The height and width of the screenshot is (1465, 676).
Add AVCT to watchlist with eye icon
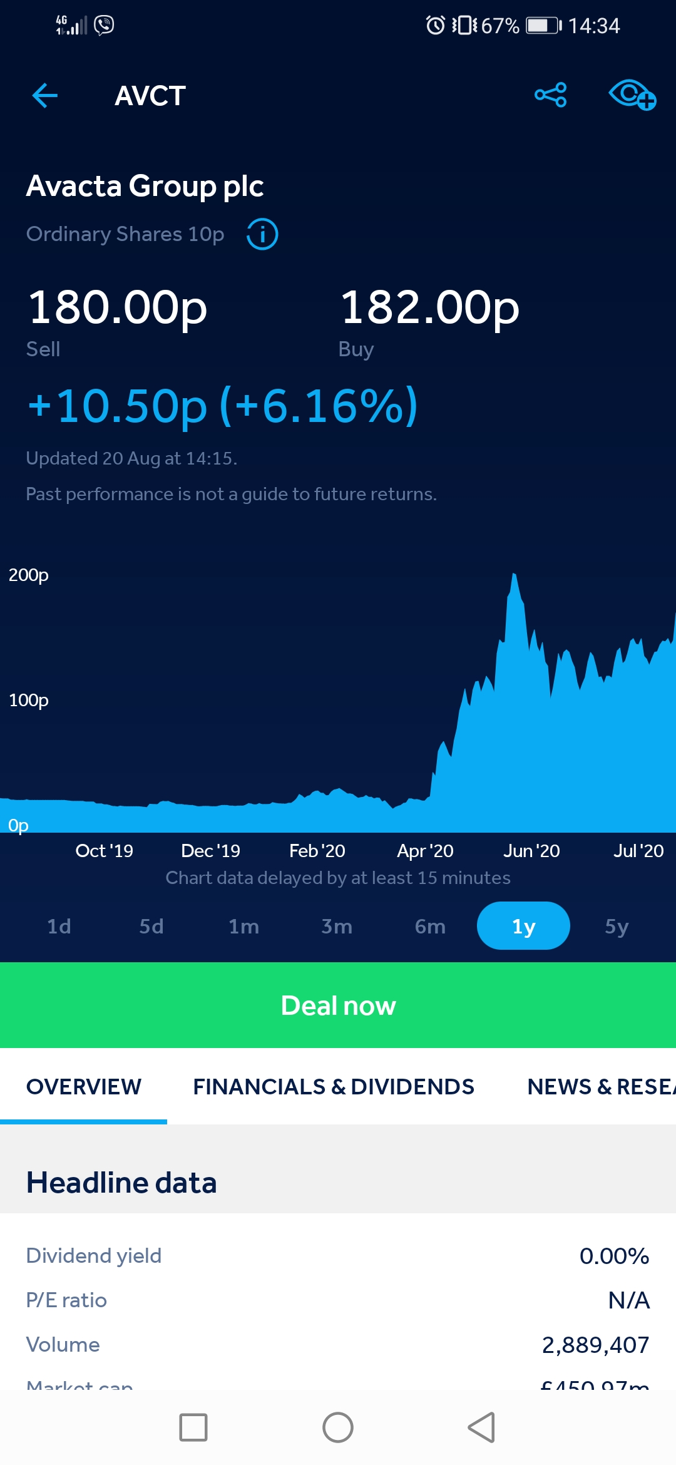(632, 95)
